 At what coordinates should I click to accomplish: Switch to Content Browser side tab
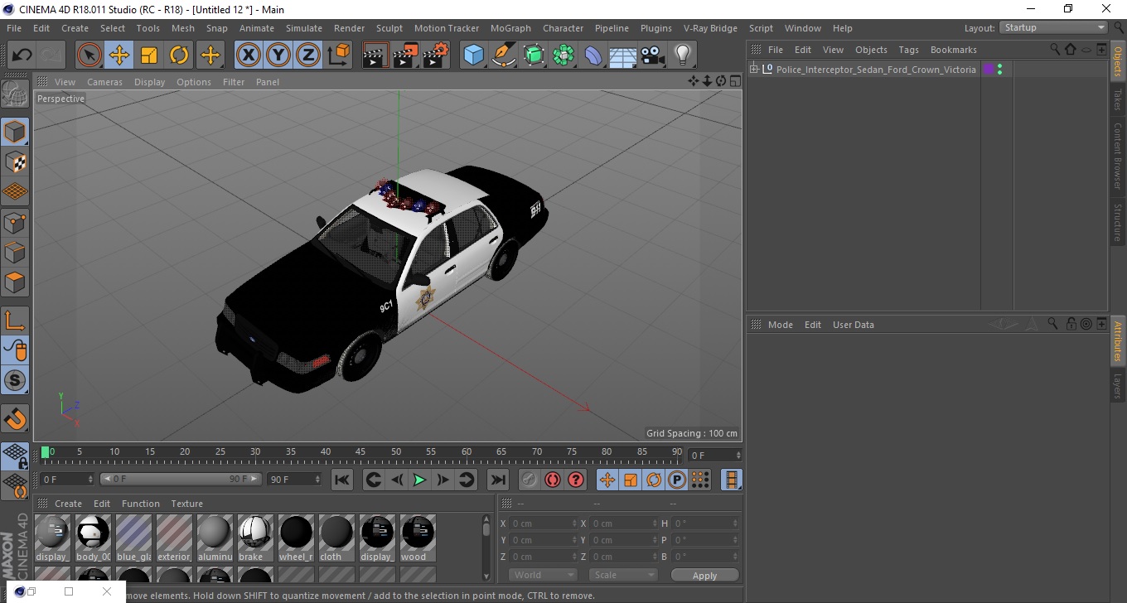coord(1118,156)
